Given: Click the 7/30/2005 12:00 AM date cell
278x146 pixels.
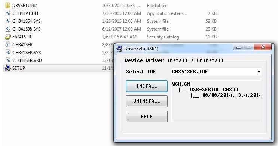Looking at the screenshot, I should click(x=122, y=13).
